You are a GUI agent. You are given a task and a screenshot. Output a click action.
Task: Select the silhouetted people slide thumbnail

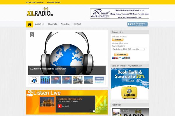[x=45, y=80]
